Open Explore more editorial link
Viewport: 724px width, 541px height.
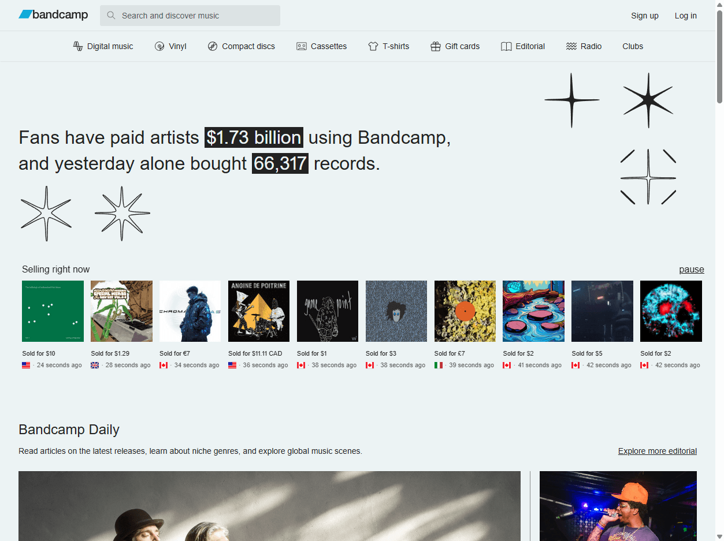[x=658, y=451]
